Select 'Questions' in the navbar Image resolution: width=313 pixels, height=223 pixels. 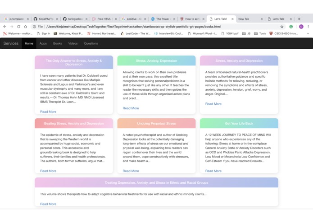click(x=91, y=43)
